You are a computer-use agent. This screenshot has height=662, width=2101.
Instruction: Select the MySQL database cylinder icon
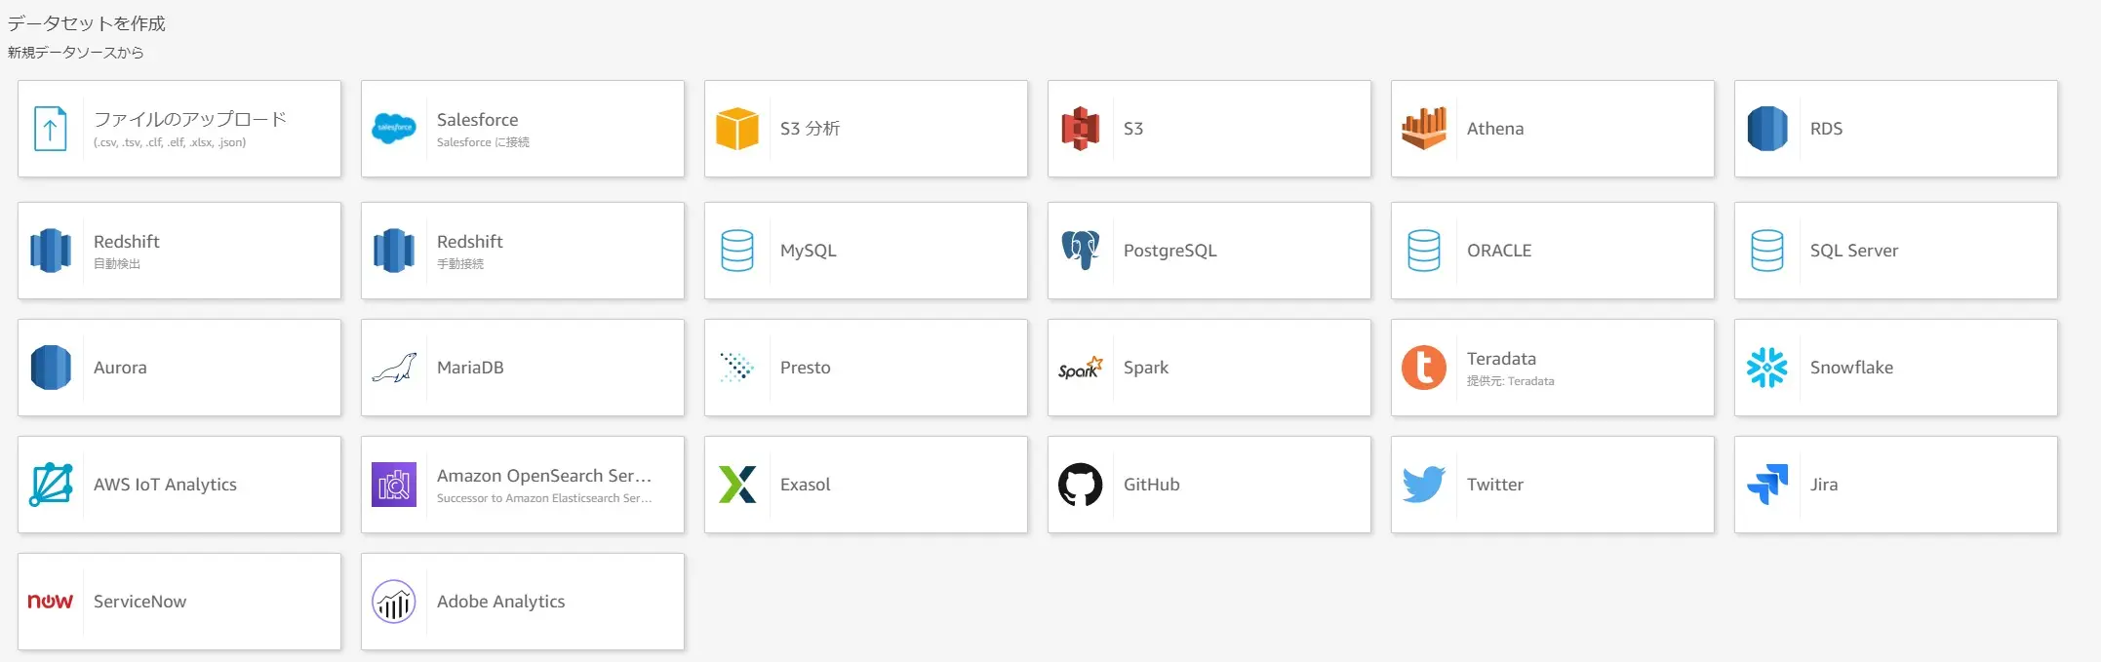(737, 251)
